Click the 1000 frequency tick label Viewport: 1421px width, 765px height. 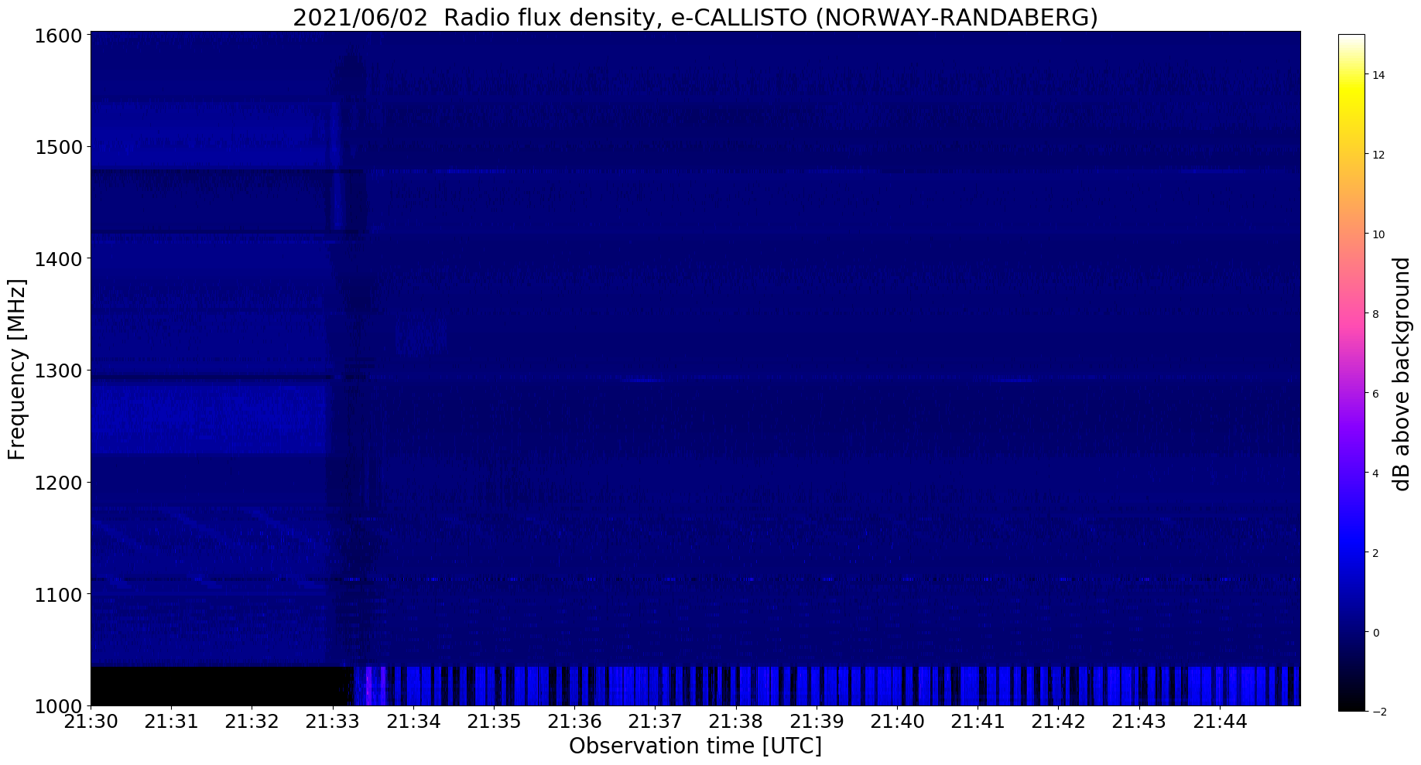tap(60, 705)
